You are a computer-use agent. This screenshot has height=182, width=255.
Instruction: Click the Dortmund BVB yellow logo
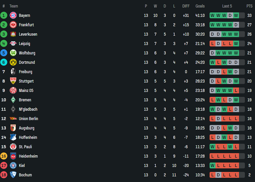[13, 62]
